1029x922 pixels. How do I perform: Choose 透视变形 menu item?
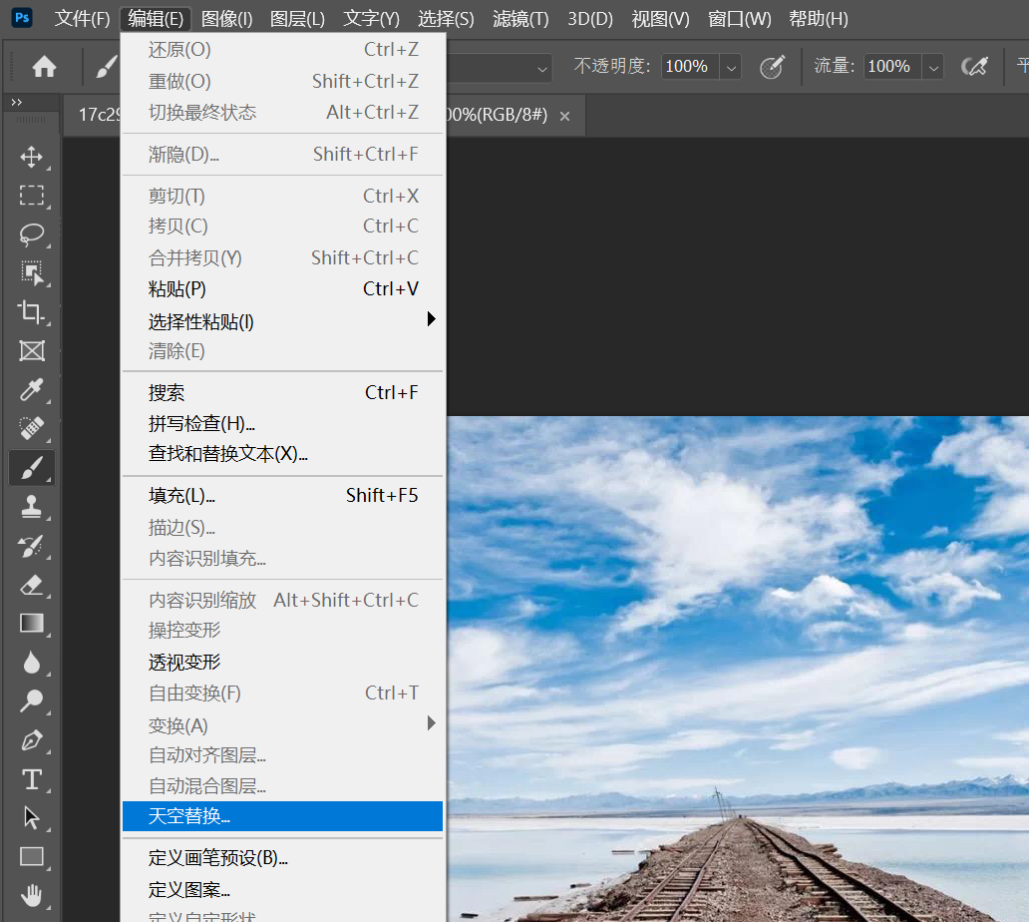282,662
